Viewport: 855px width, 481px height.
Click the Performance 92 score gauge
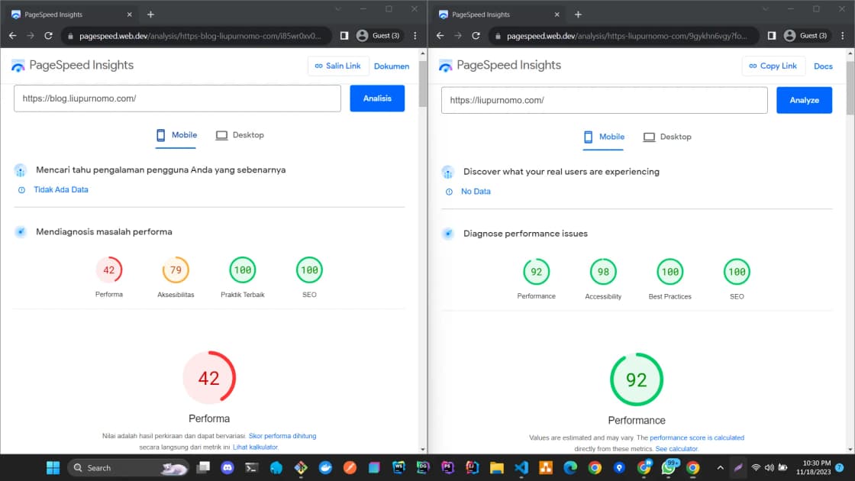[x=537, y=272]
